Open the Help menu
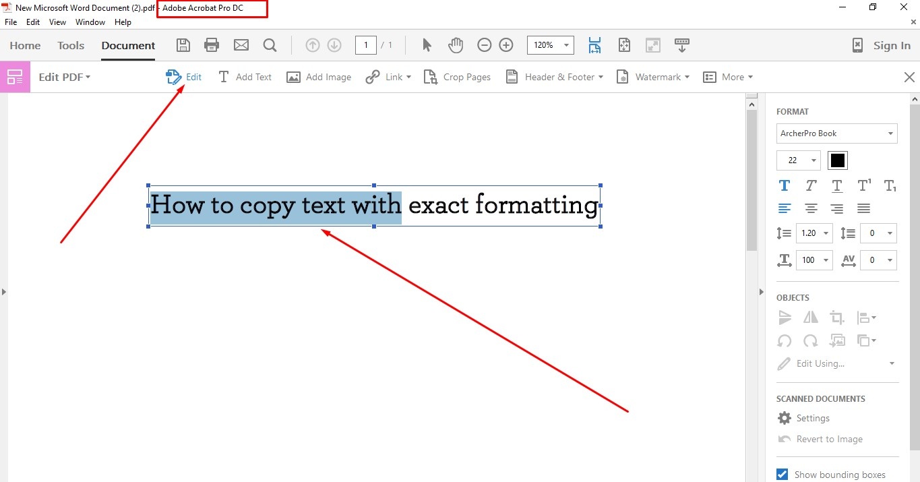Viewport: 920px width, 482px height. click(123, 22)
